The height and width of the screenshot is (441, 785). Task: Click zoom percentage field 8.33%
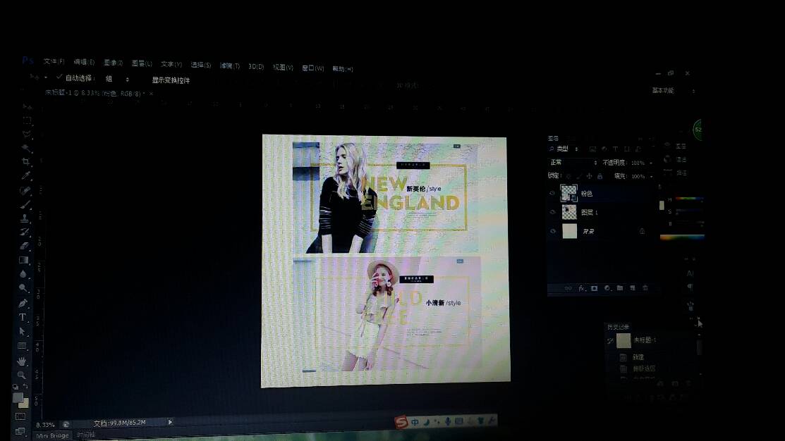point(45,425)
